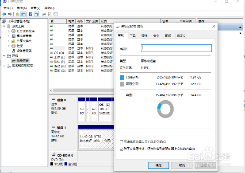This screenshot has width=245, height=173.
Task: Select 计算机管理(本地) root node icon
Action: (x=4, y=21)
